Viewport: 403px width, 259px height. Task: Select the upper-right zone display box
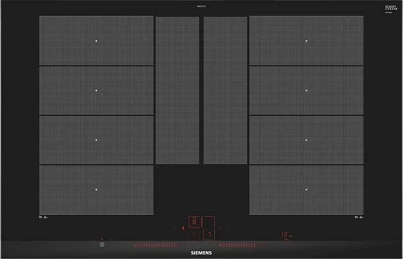click(x=209, y=222)
